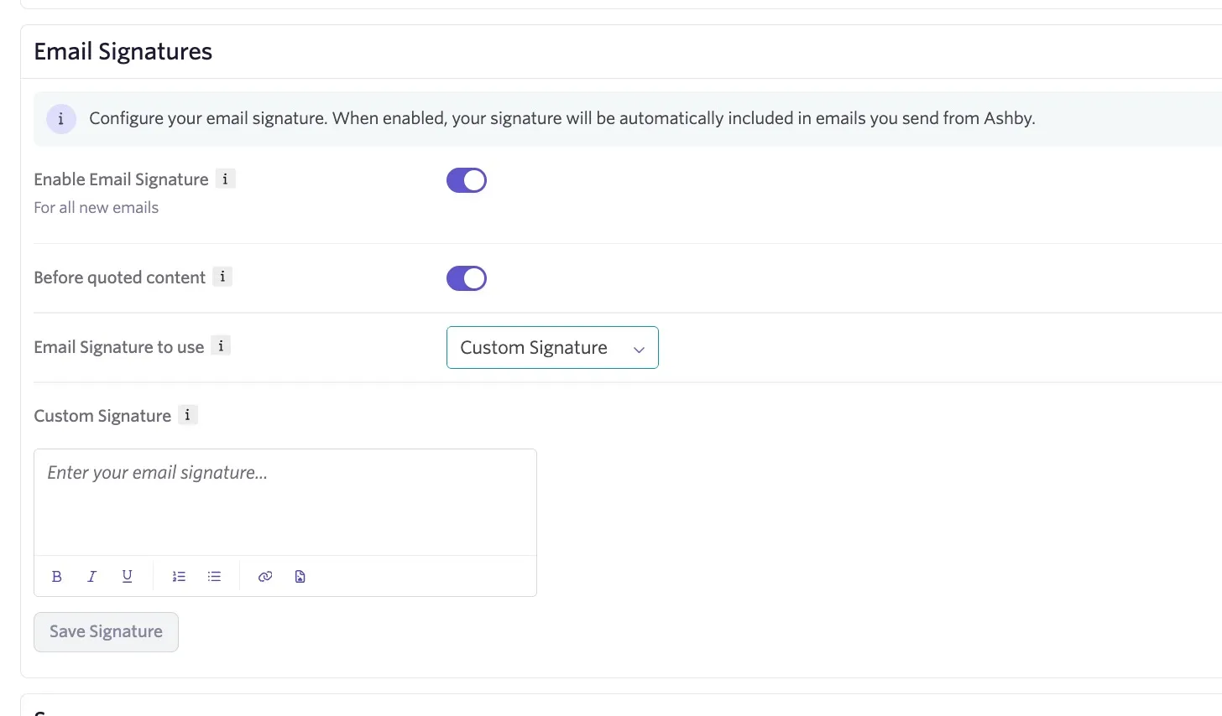Click the Before quoted content label text
Viewport: 1222px width, 716px height.
[x=119, y=278]
